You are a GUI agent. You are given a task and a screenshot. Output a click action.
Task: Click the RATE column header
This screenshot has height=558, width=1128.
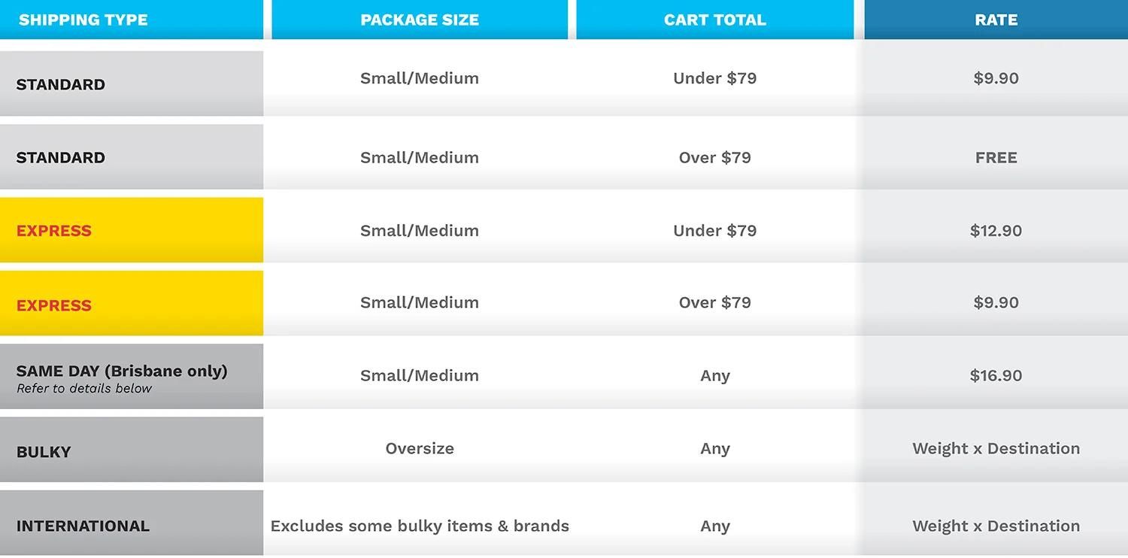996,20
